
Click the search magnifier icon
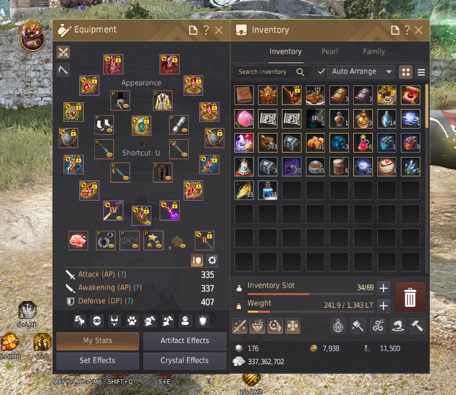(300, 72)
